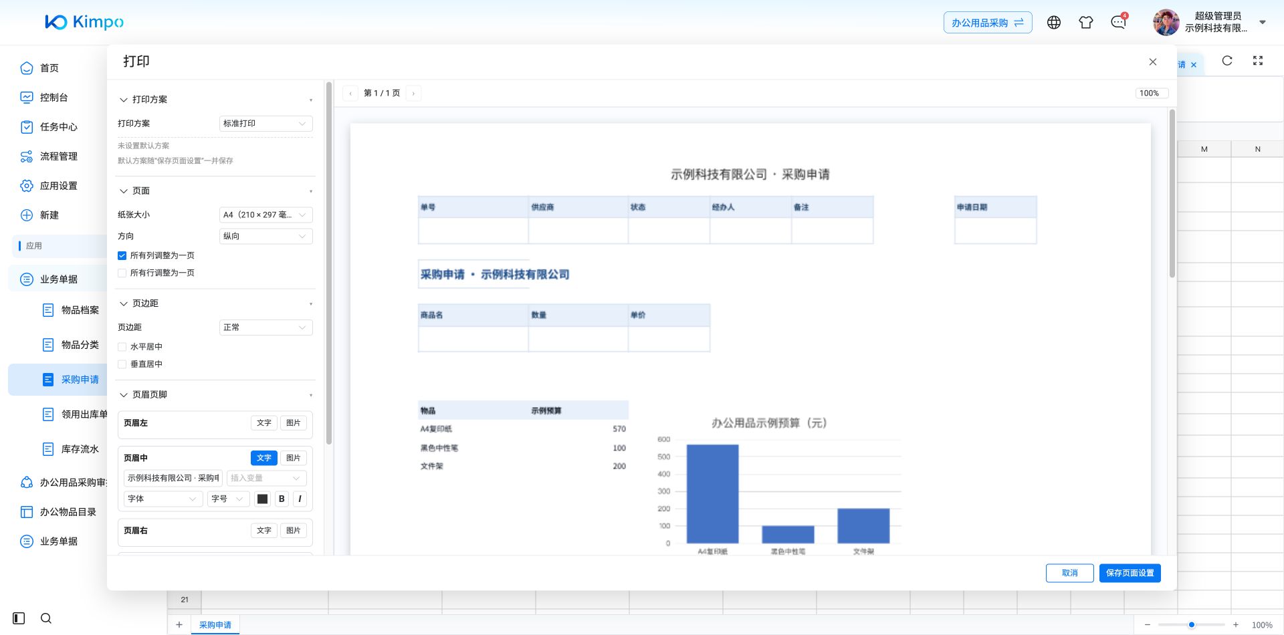The width and height of the screenshot is (1284, 635).
Task: Click the 取消 button
Action: pyautogui.click(x=1070, y=573)
